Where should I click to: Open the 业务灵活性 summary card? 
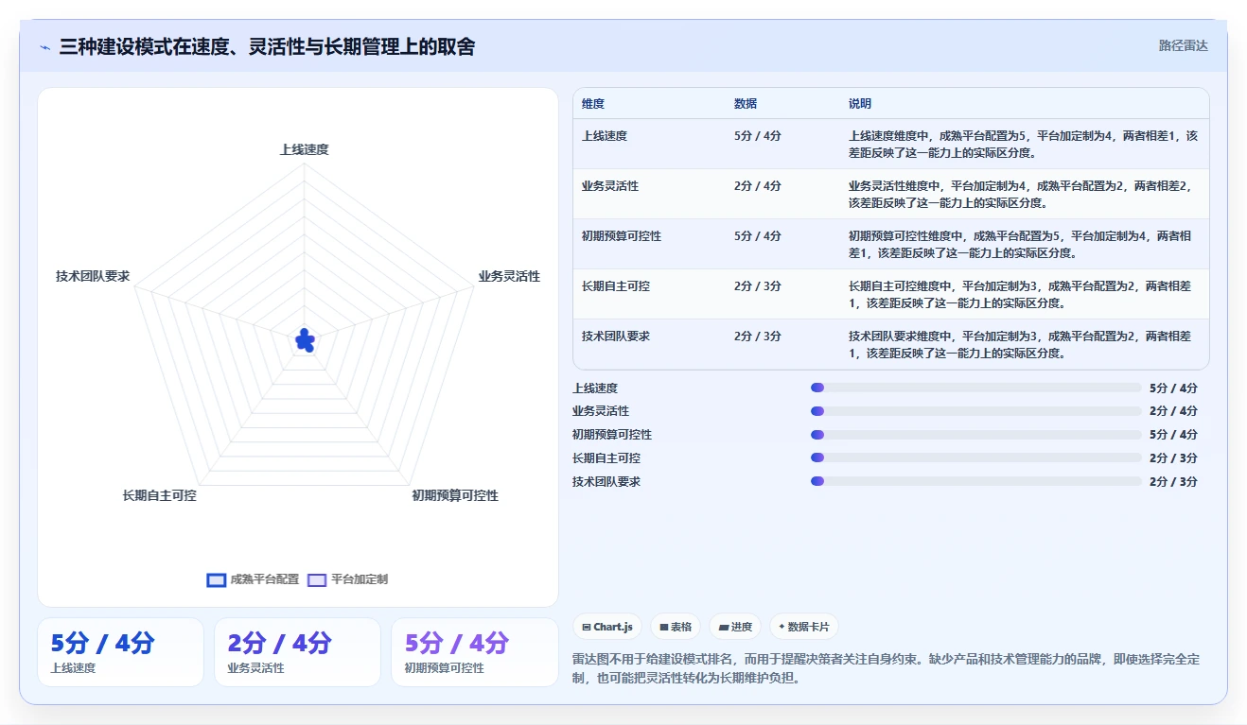tap(297, 652)
